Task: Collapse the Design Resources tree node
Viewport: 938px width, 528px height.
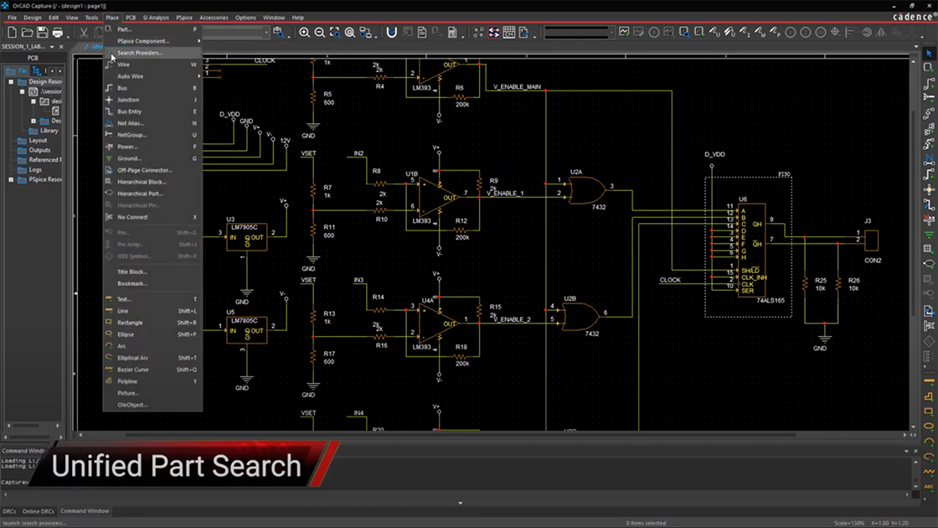Action: point(11,81)
